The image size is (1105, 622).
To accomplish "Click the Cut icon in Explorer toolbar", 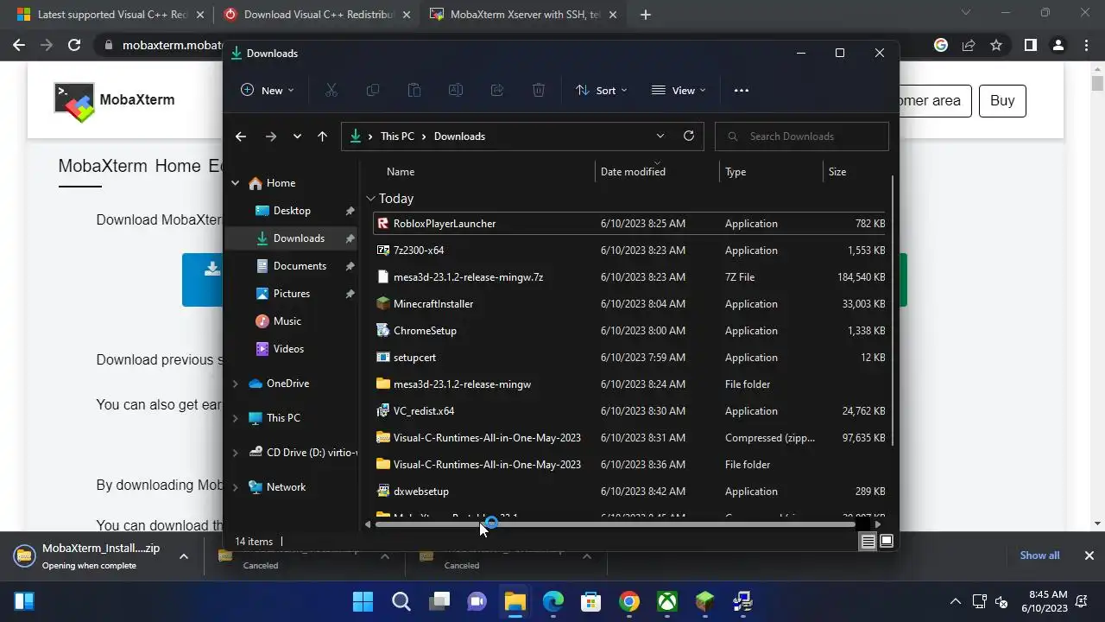I will point(331,90).
